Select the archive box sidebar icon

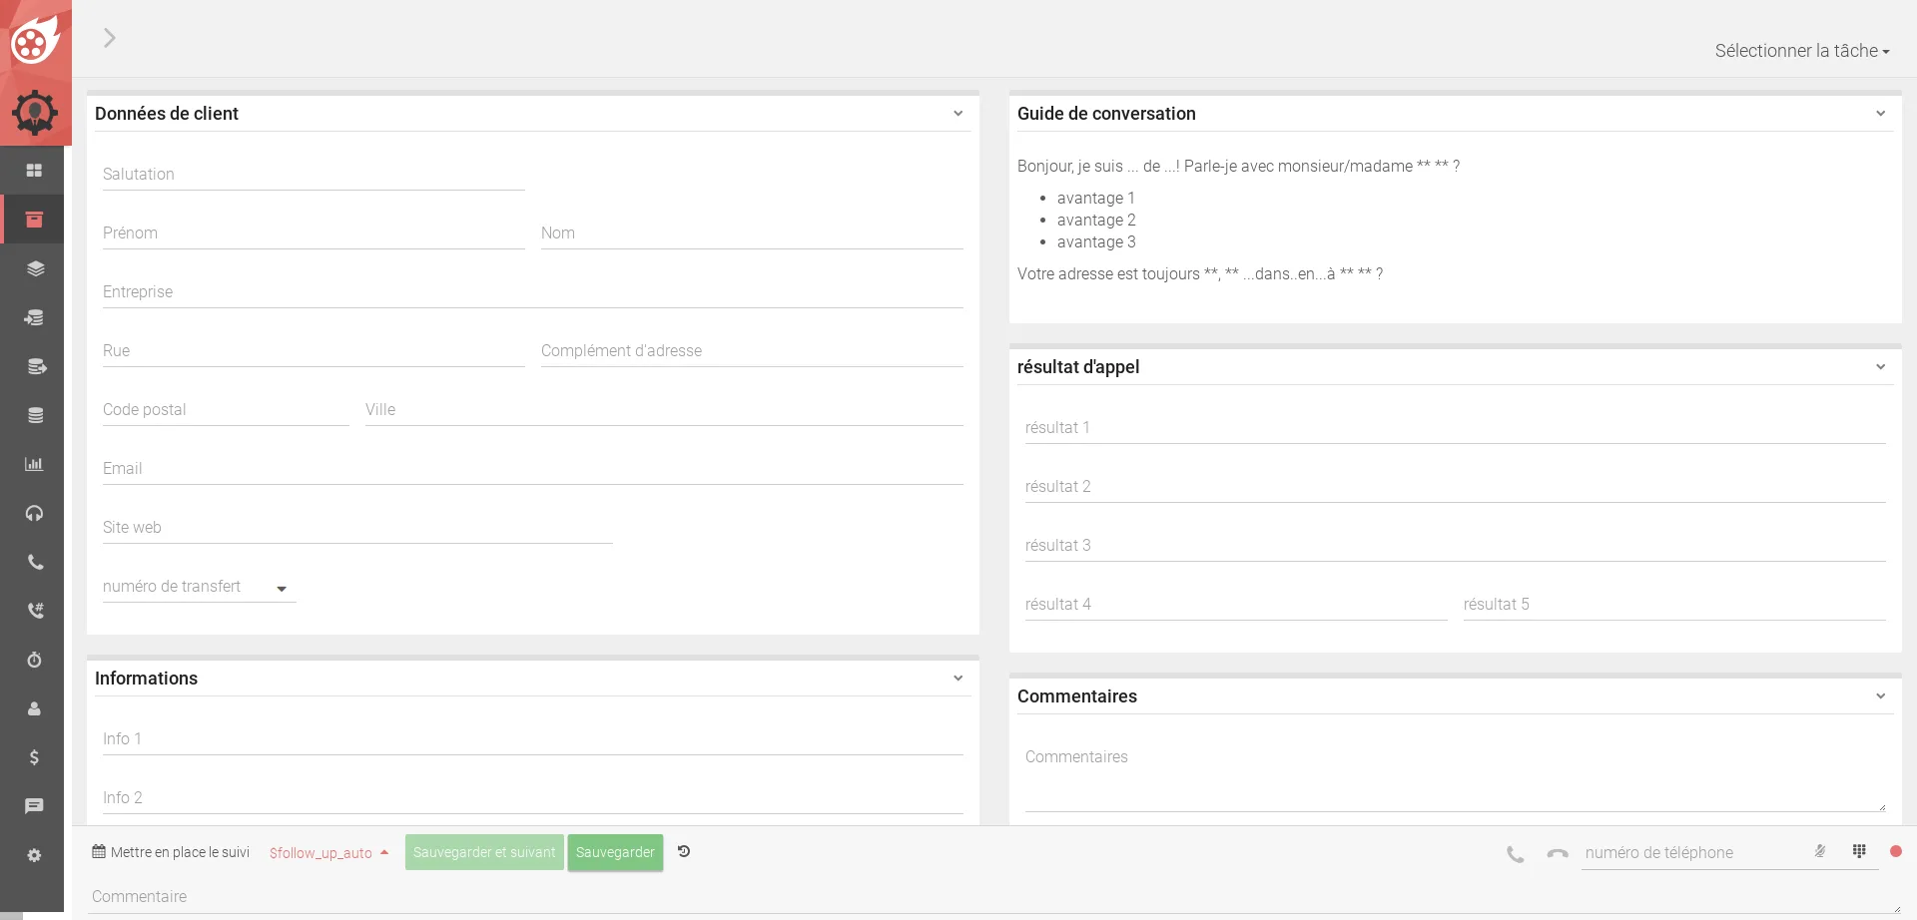pyautogui.click(x=34, y=220)
